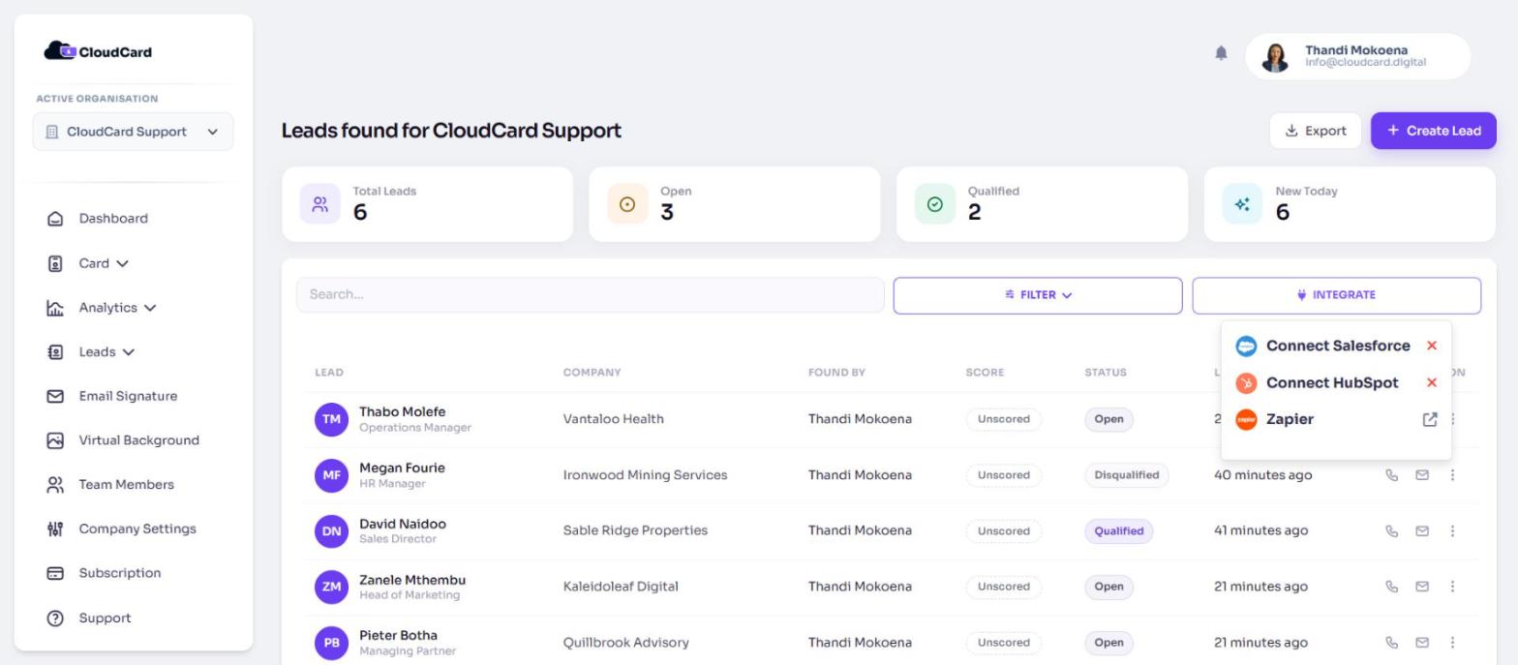Image resolution: width=1518 pixels, height=665 pixels.
Task: Call Pieter Botha phone icon
Action: (x=1392, y=643)
